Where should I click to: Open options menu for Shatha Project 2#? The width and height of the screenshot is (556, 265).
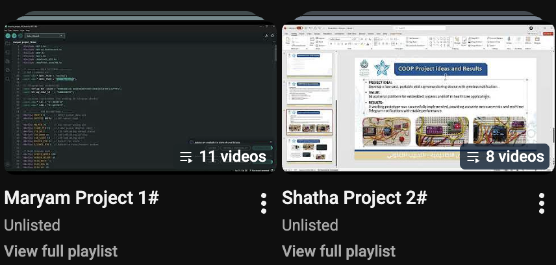point(542,204)
